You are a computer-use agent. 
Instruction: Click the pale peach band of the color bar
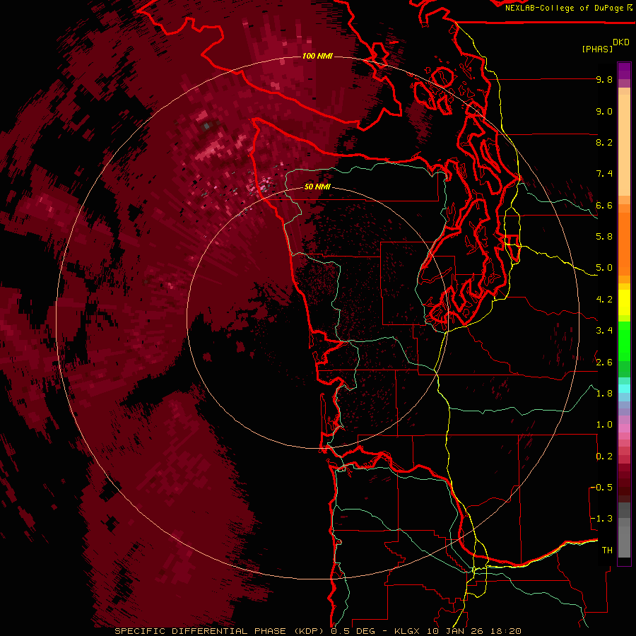click(624, 145)
